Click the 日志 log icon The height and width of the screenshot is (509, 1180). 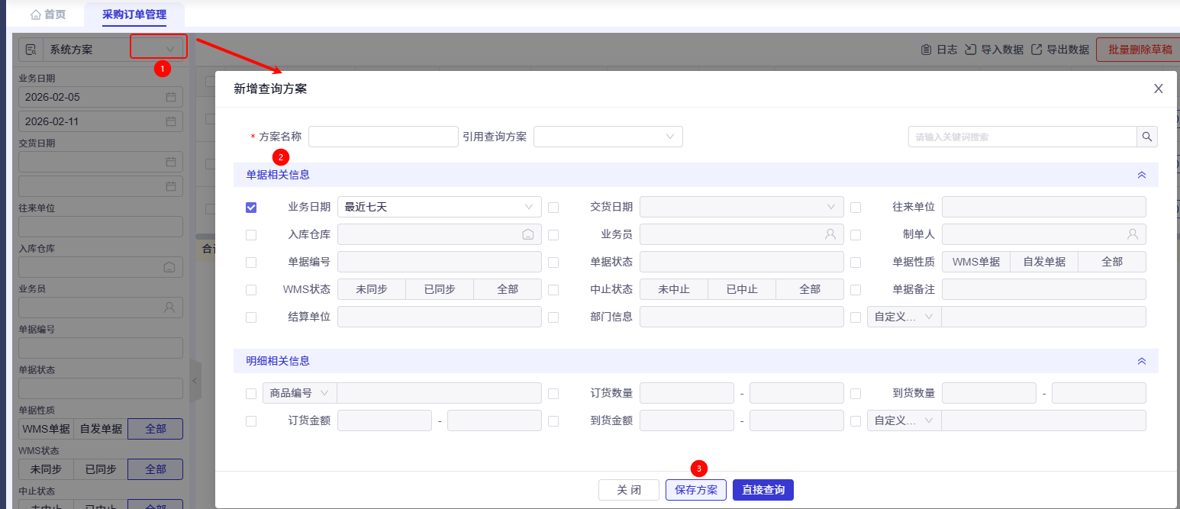click(926, 50)
